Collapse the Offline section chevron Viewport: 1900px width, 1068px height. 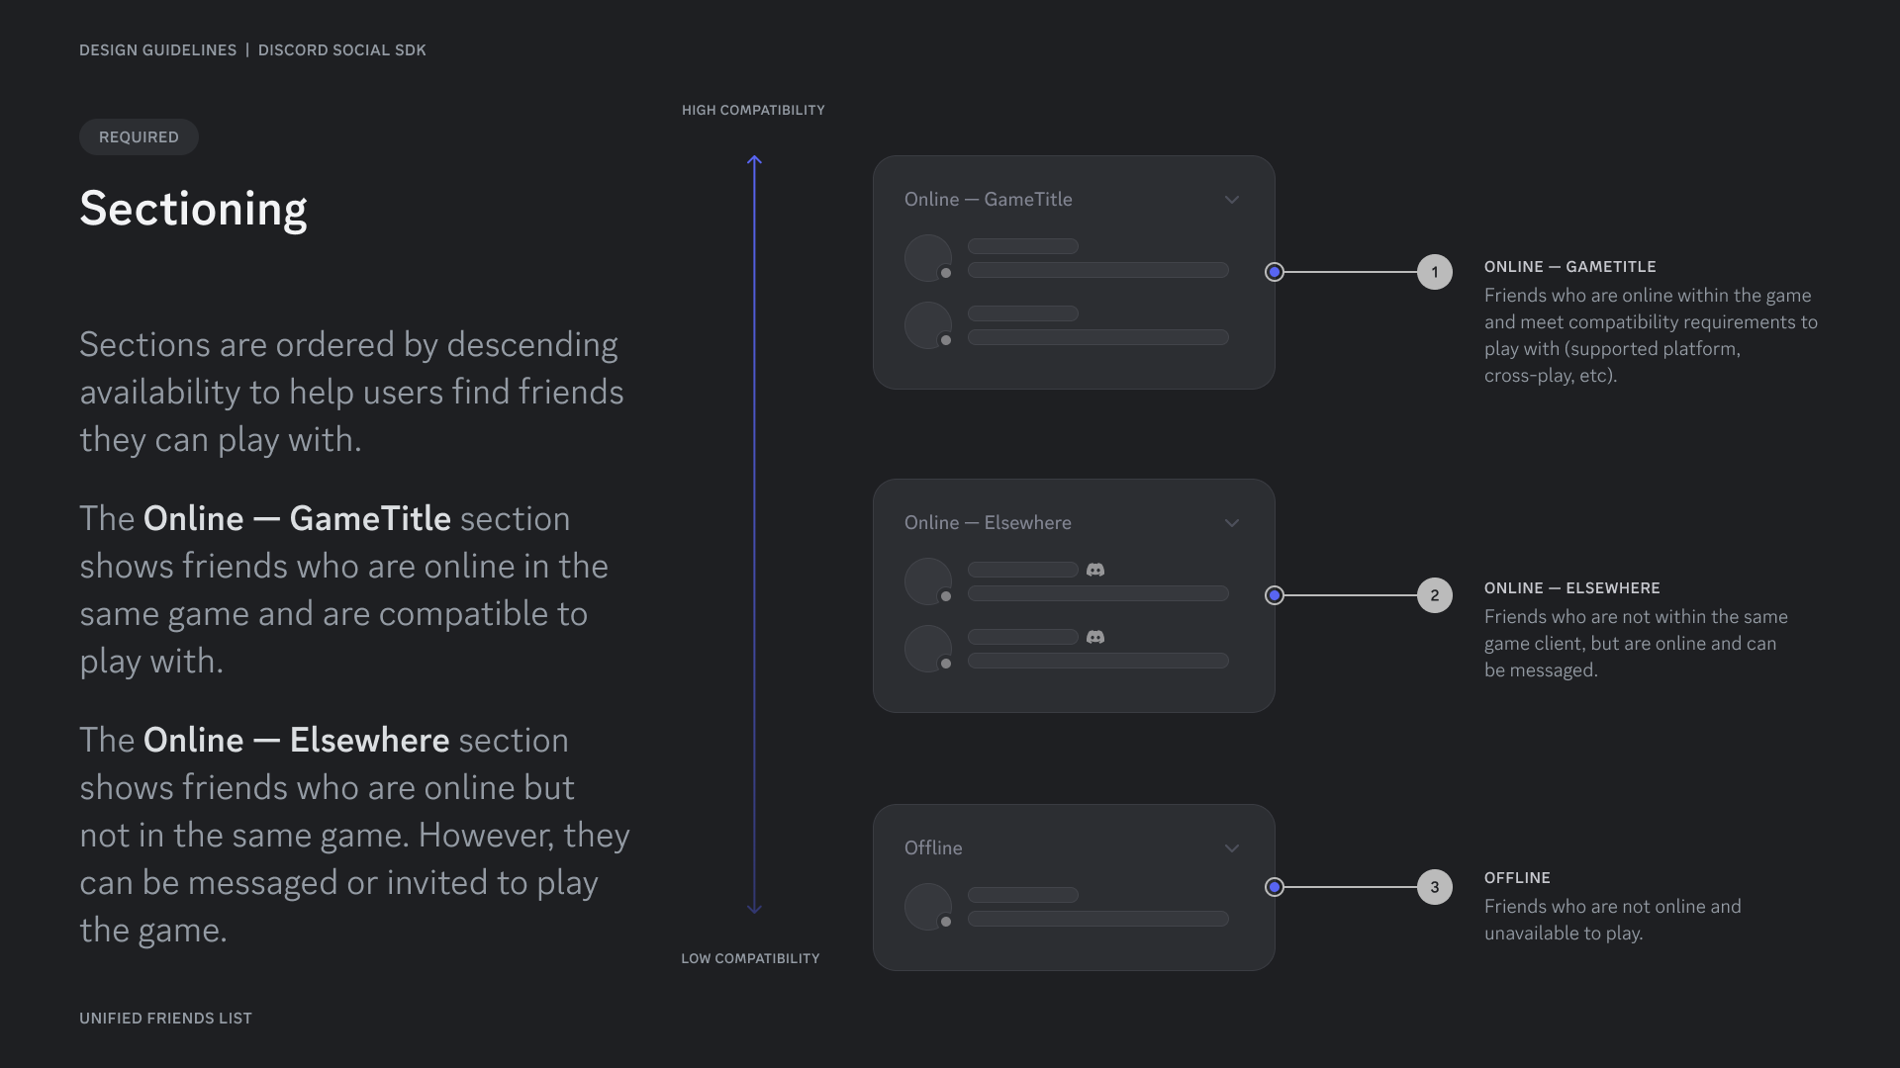[x=1232, y=848]
